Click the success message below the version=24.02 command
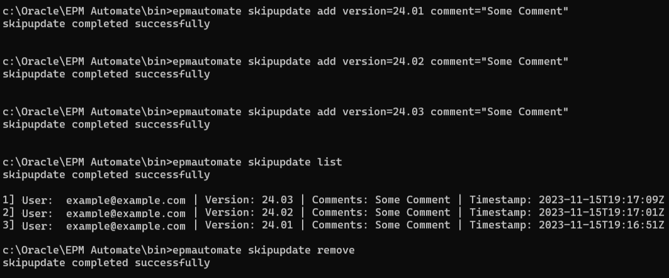The image size is (669, 278). (x=106, y=74)
